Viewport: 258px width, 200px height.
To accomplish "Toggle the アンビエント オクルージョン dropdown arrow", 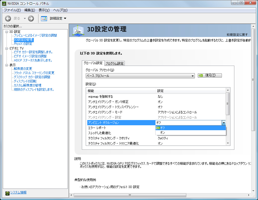I will pyautogui.click(x=224, y=123).
